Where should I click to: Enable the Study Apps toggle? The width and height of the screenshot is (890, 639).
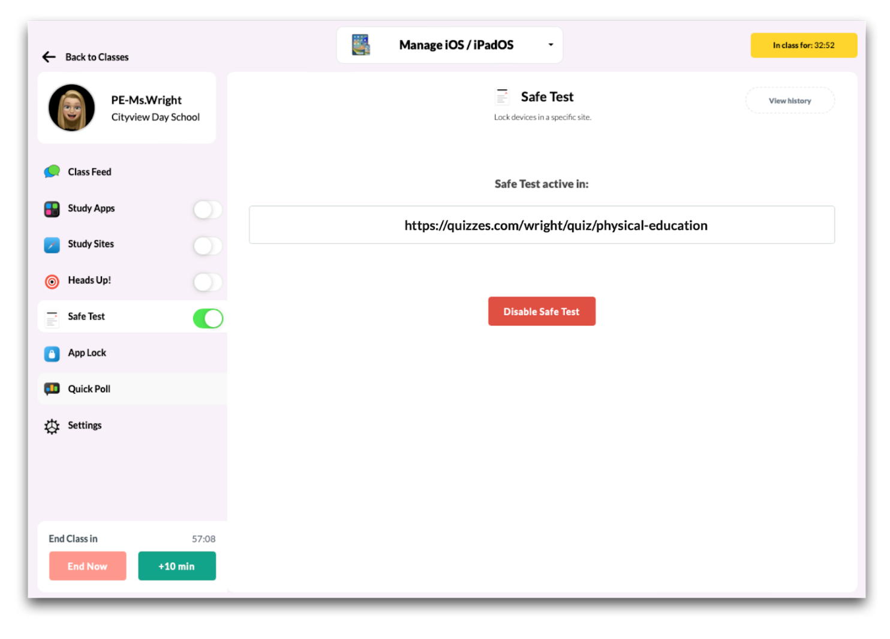click(x=208, y=209)
